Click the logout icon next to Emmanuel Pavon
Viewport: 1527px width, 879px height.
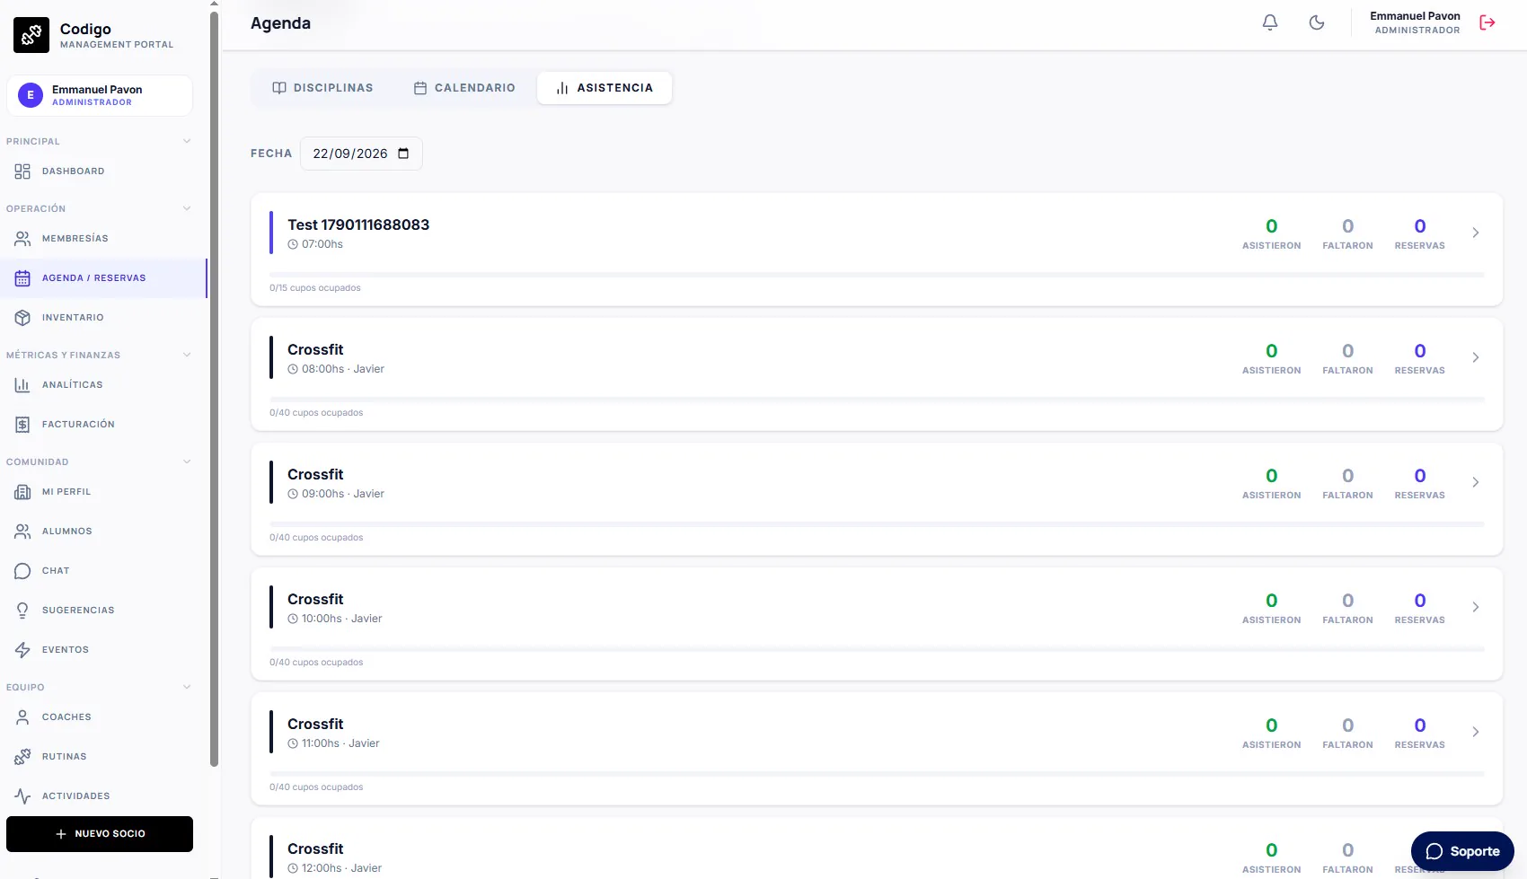point(1487,22)
